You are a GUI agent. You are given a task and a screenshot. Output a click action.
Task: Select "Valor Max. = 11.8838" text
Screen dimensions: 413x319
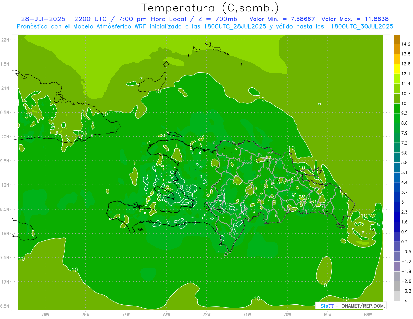355,19
